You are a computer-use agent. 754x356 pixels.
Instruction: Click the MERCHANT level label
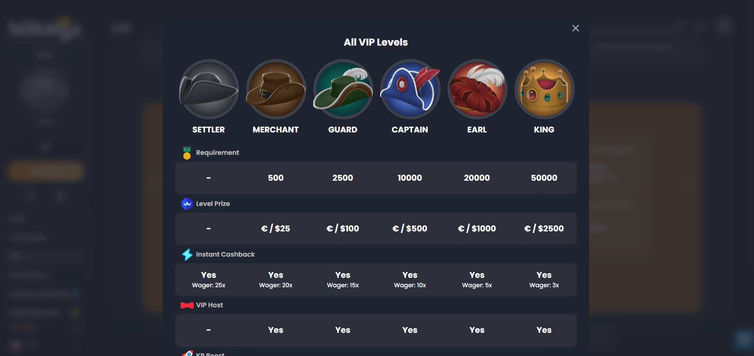pos(275,130)
